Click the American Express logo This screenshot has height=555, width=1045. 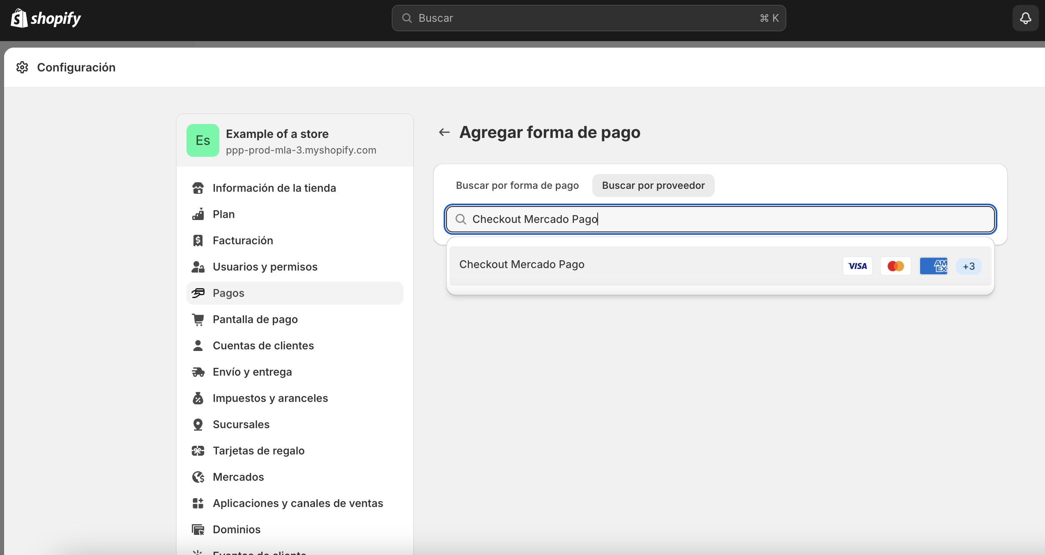(933, 266)
